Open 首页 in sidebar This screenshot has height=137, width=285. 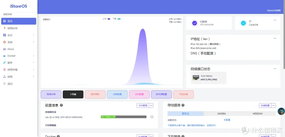(x=19, y=21)
